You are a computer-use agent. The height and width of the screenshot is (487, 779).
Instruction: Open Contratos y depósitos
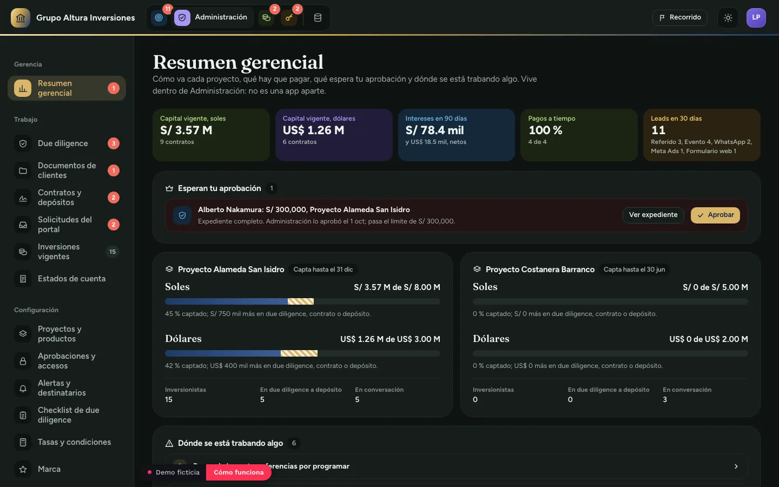67,198
